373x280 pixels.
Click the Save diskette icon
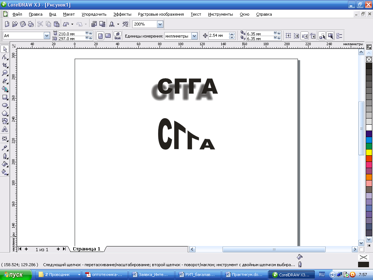23,24
